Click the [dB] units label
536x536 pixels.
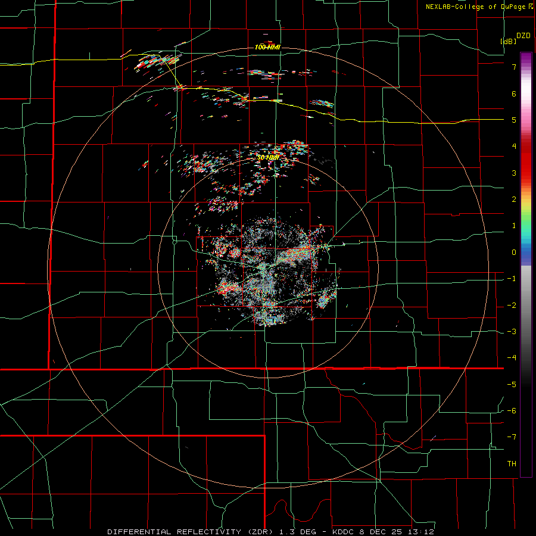508,41
